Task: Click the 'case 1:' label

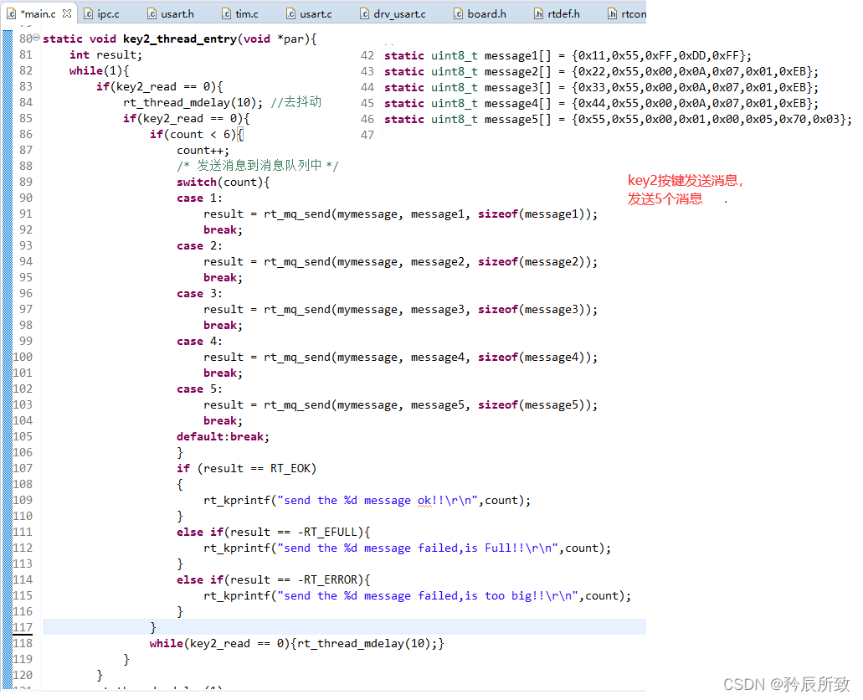Action: pos(199,198)
